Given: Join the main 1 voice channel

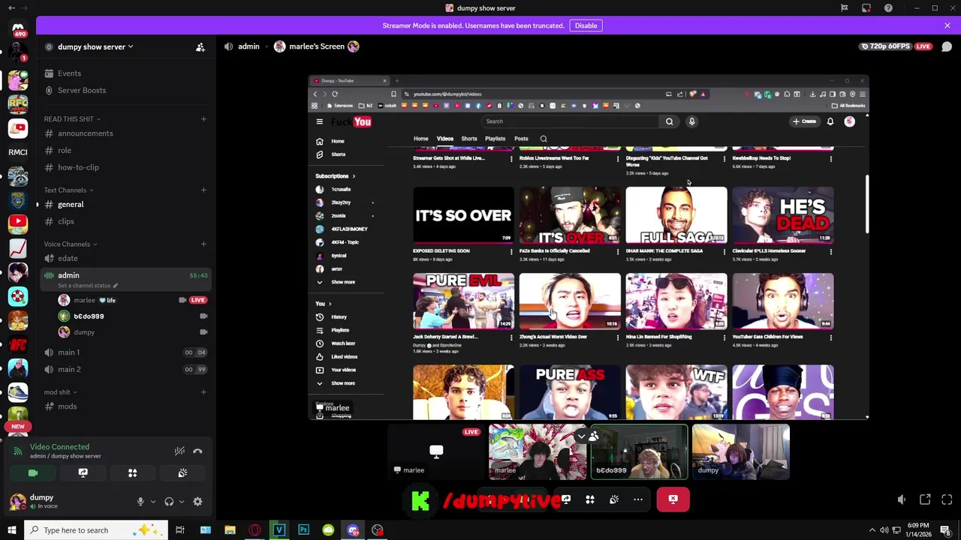Looking at the screenshot, I should [68, 352].
